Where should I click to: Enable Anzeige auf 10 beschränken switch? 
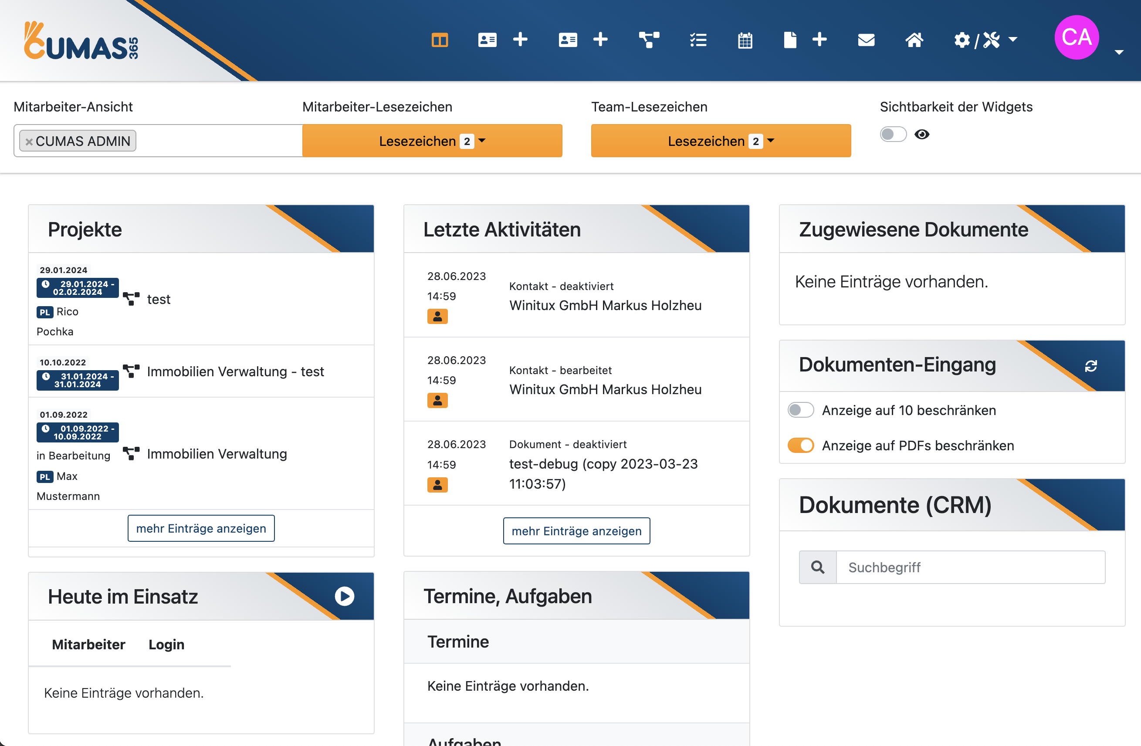pos(800,410)
